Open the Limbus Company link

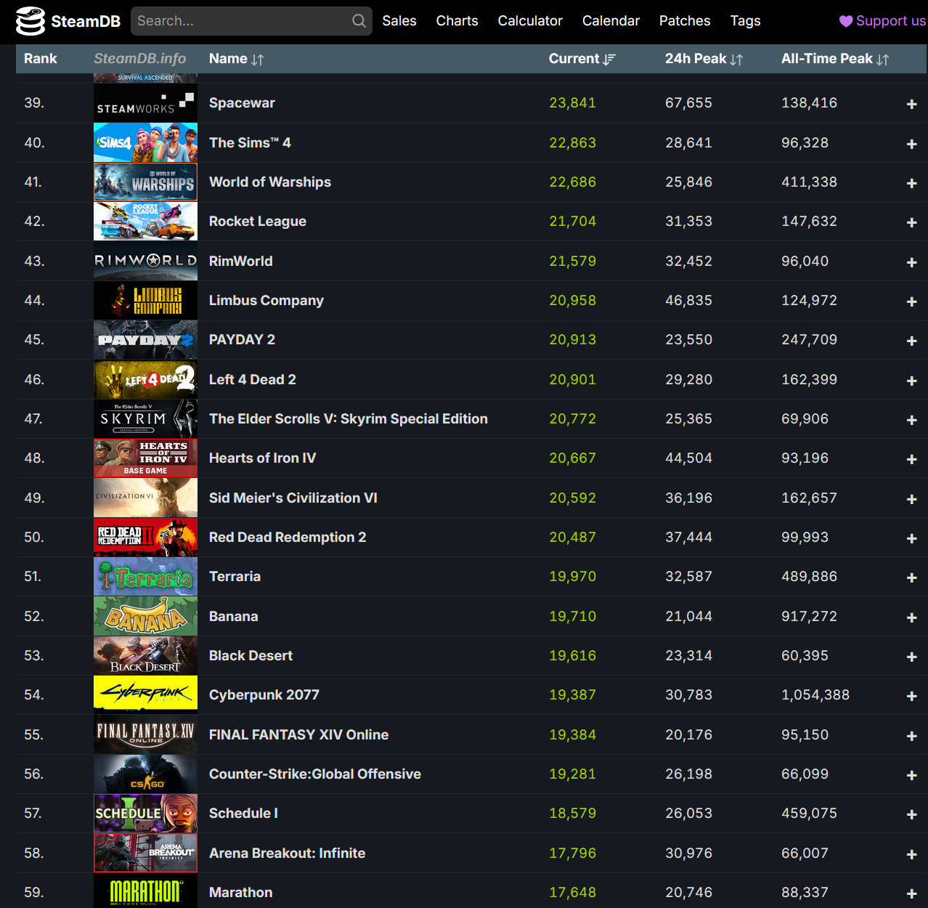pyautogui.click(x=266, y=300)
